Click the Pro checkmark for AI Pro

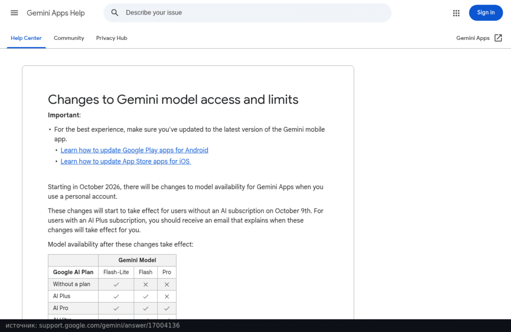(167, 308)
